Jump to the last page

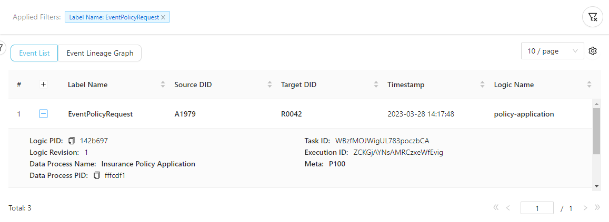[x=597, y=208]
